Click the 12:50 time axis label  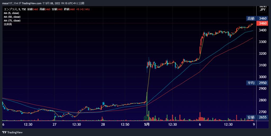pos(125,124)
